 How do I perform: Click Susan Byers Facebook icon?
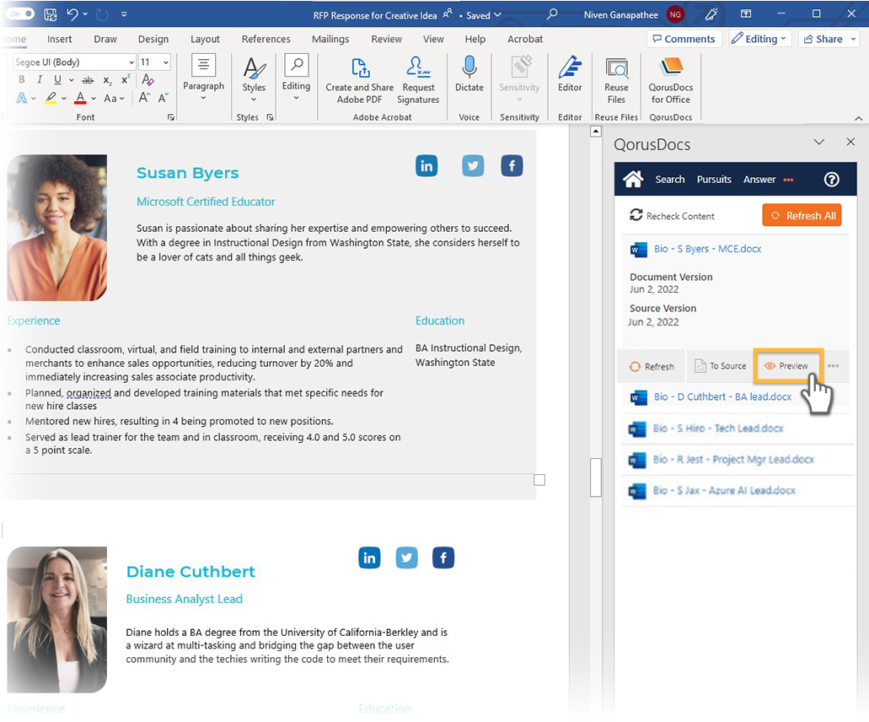pos(512,166)
